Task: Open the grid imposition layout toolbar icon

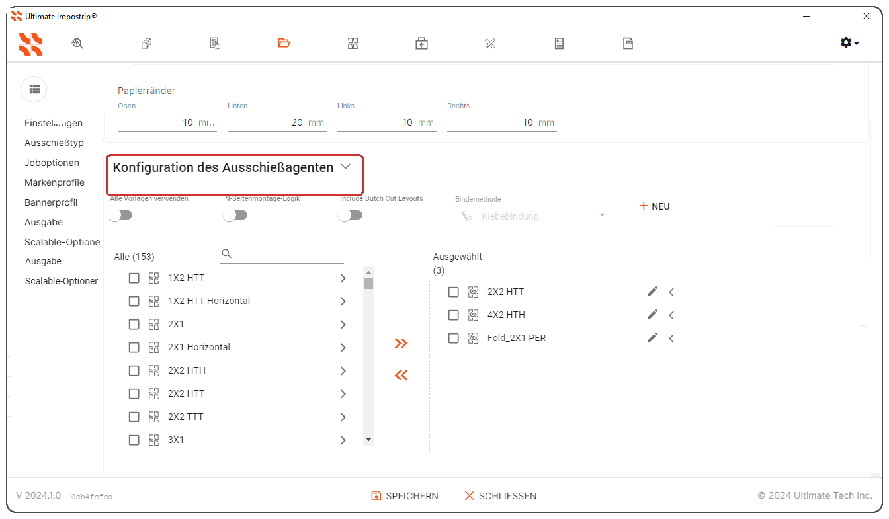Action: pos(353,43)
